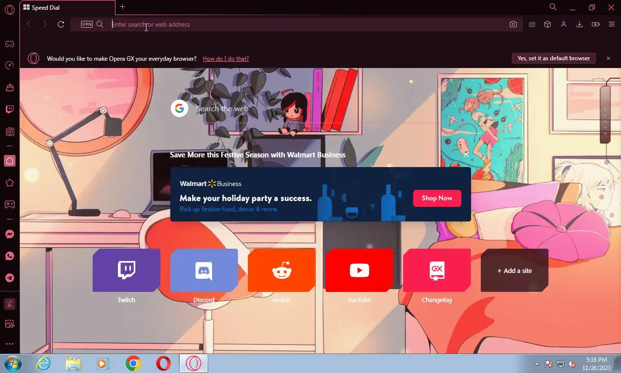Open GX Control speedometer icon
The width and height of the screenshot is (621, 373).
click(x=9, y=66)
